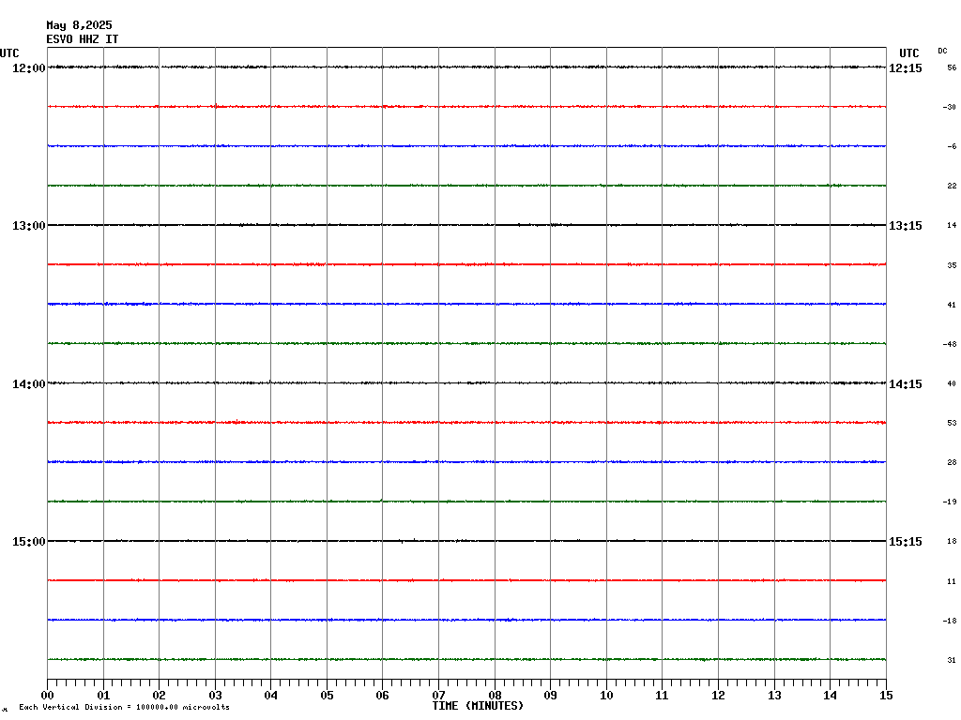961x720 pixels.
Task: Select DC offset value 56
Action: pyautogui.click(x=952, y=67)
